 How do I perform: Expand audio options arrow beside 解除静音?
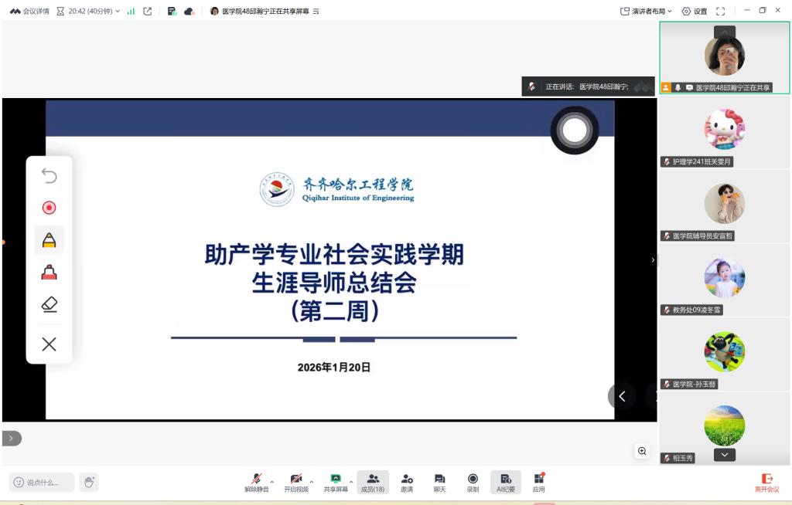(272, 482)
